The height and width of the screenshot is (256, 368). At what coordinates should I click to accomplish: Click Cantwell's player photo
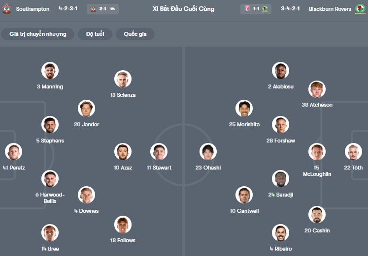pyautogui.click(x=244, y=195)
